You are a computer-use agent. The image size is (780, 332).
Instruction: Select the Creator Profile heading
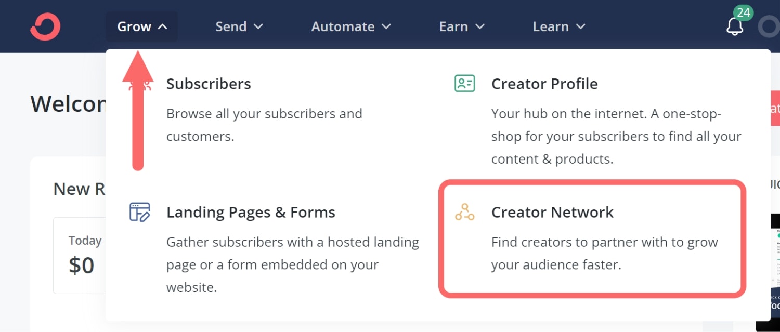544,84
